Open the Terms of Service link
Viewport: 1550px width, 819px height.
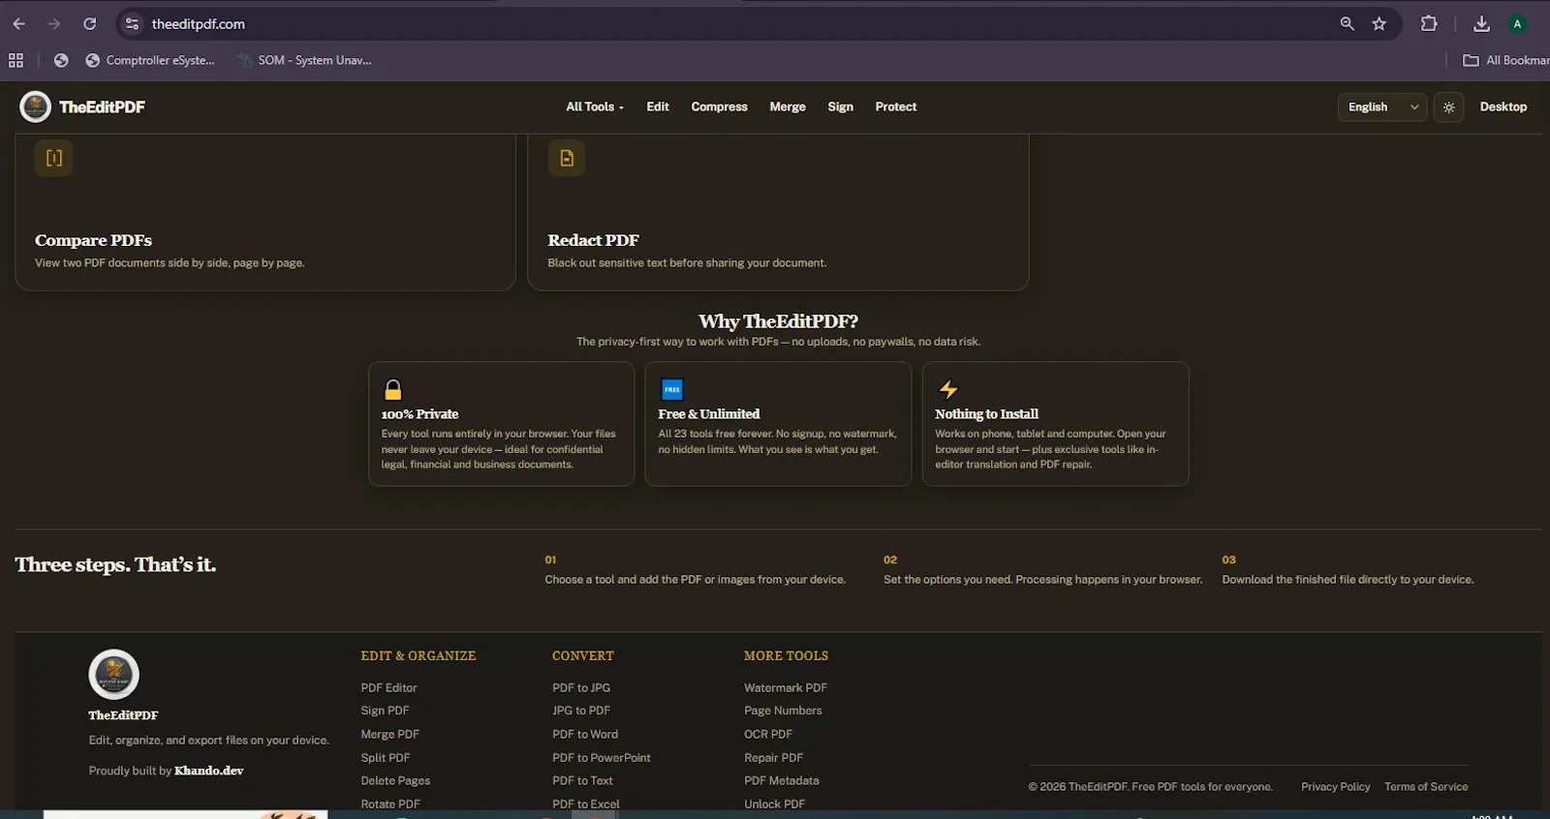[x=1426, y=787]
